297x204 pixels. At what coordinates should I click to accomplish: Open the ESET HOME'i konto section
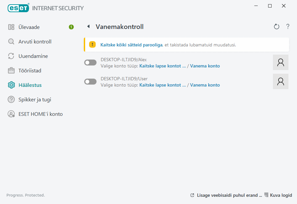click(x=36, y=114)
